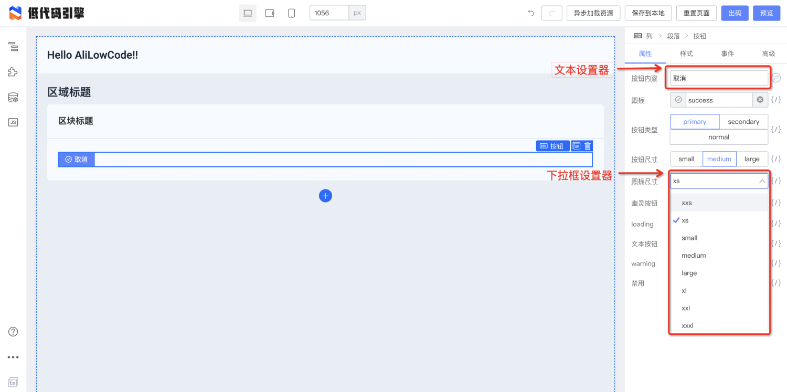Choose large from icon size list

pos(719,273)
